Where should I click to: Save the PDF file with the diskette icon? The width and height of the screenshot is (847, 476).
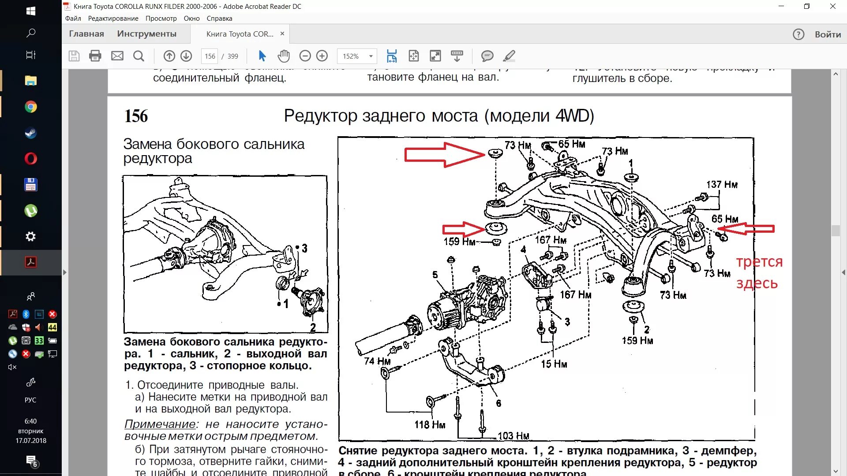click(x=74, y=56)
